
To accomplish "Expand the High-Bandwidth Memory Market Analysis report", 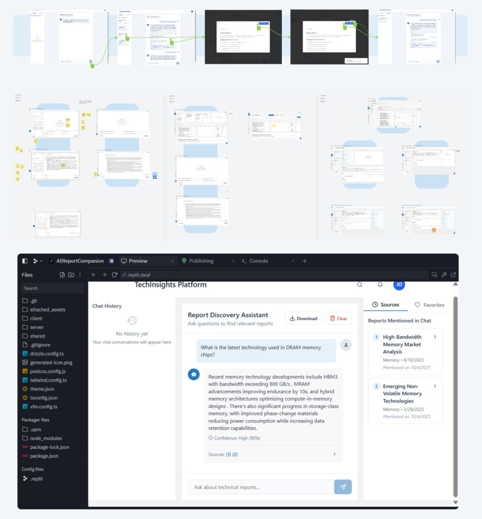I will click(435, 337).
